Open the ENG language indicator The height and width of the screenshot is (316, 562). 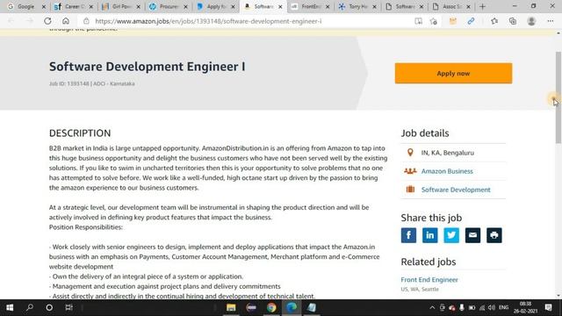click(503, 307)
